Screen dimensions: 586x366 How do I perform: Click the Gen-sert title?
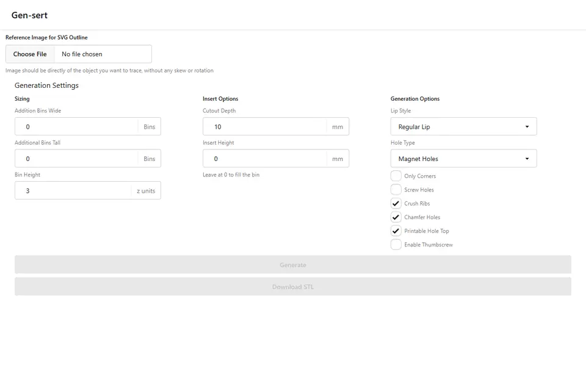[x=29, y=15]
